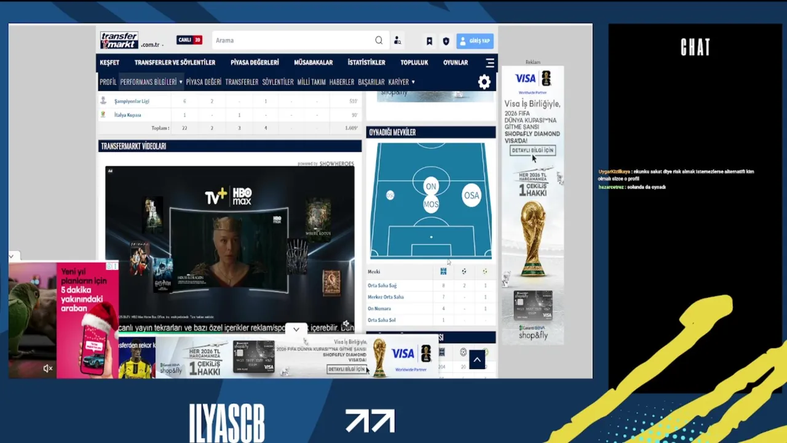The width and height of the screenshot is (787, 443).
Task: Open the settings gear icon
Action: tap(484, 82)
